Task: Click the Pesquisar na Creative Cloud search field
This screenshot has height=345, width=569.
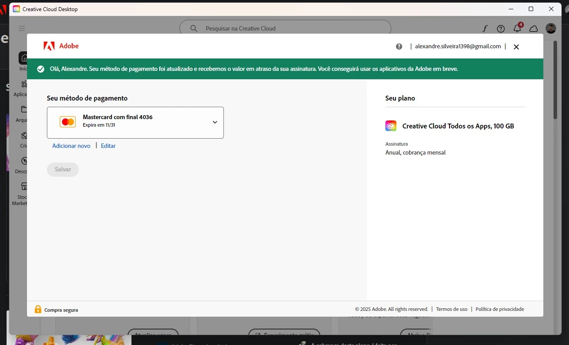Action: click(x=285, y=28)
